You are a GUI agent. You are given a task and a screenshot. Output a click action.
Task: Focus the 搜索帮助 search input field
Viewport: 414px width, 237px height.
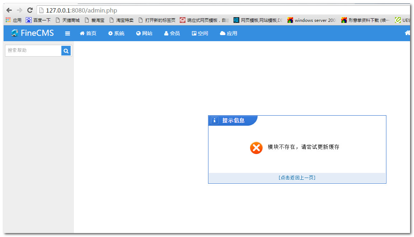tap(33, 51)
